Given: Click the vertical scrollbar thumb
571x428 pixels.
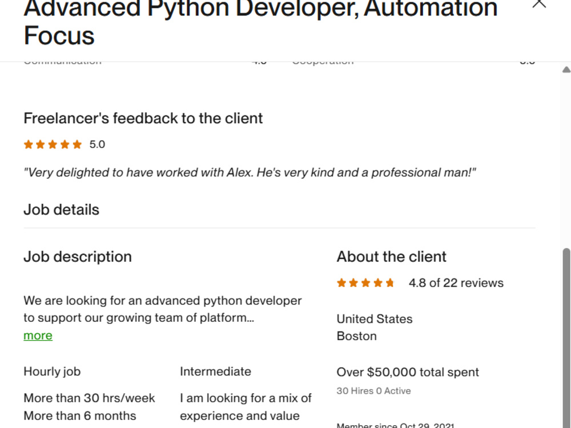Looking at the screenshot, I should [566, 338].
